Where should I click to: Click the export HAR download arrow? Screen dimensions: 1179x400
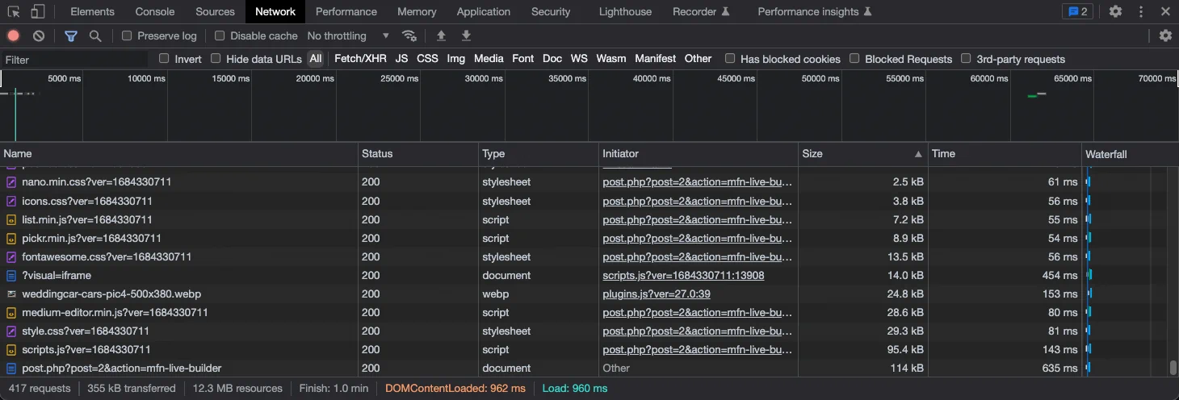466,36
